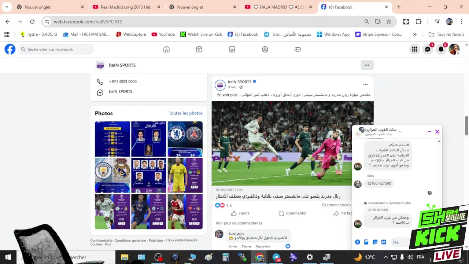Switch to first Nouvel onglet tab
The height and width of the screenshot is (264, 469).
click(50, 7)
